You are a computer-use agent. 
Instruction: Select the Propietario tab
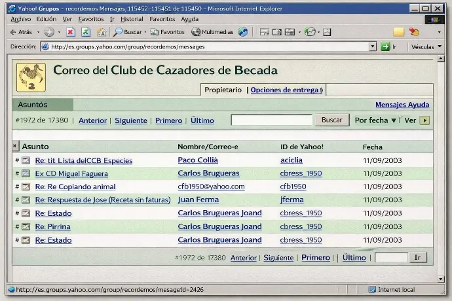coord(223,90)
